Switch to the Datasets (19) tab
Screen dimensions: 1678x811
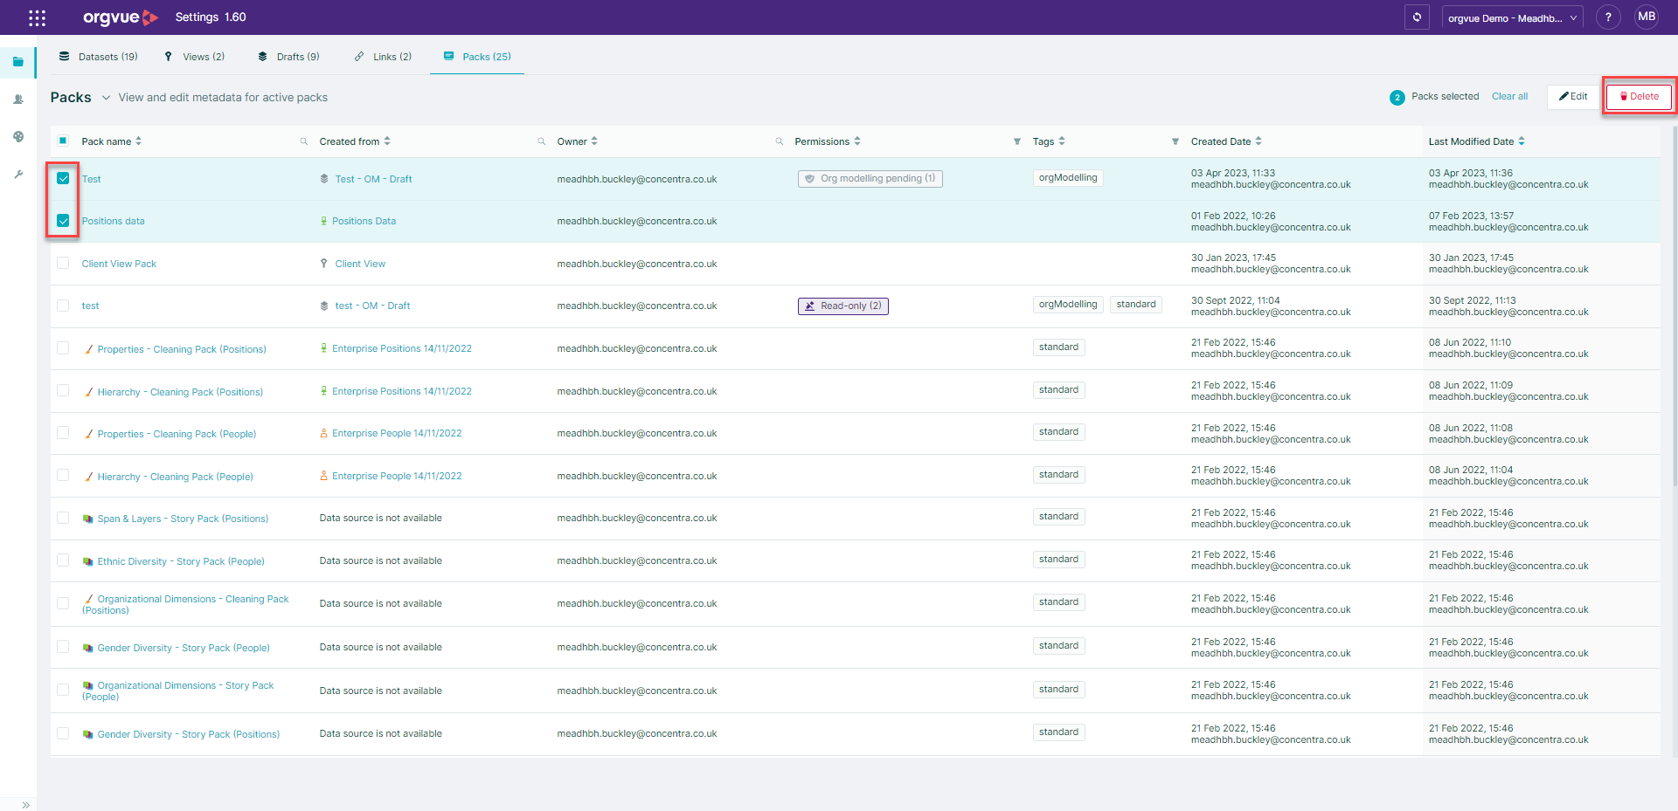(98, 57)
